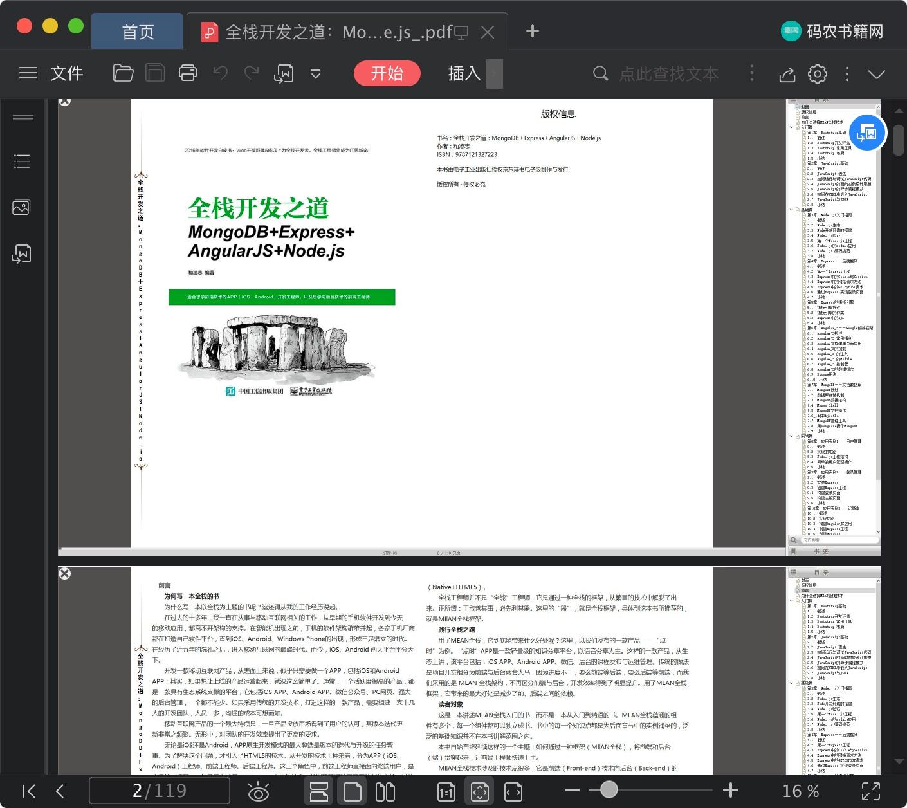Click the vertical scrollbar thumb

pyautogui.click(x=899, y=140)
